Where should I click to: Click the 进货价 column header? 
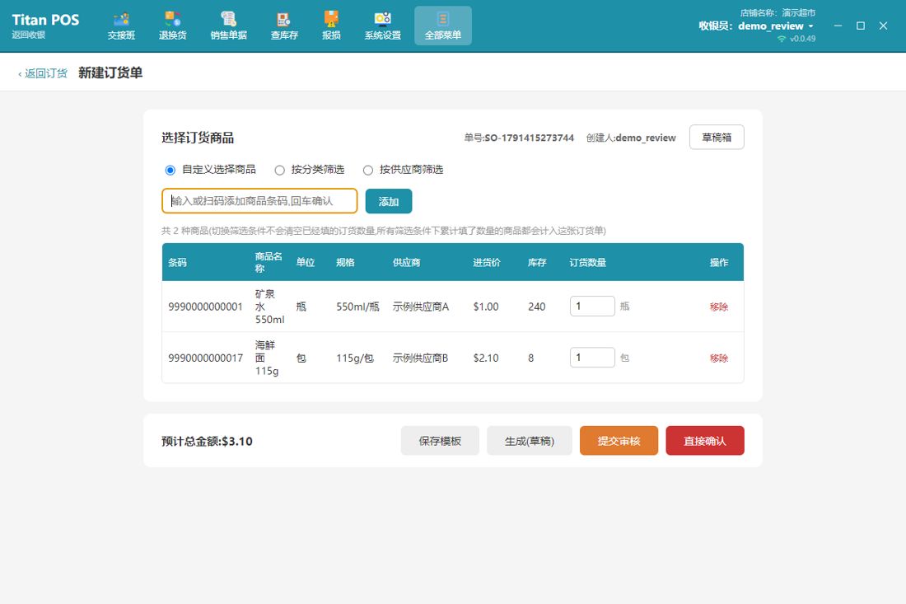pos(487,262)
